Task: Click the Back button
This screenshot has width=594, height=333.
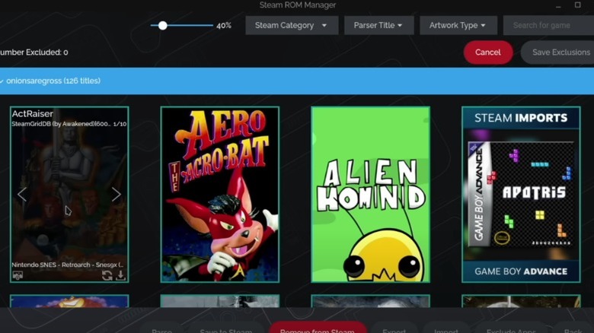Action: [573, 328]
